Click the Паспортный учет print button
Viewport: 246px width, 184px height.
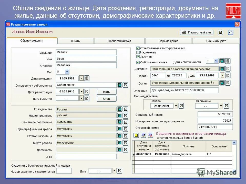197,32
